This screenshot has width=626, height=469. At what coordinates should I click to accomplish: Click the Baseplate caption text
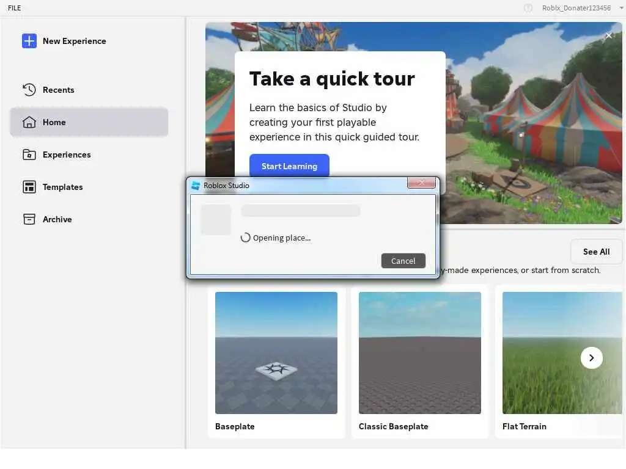pos(235,426)
